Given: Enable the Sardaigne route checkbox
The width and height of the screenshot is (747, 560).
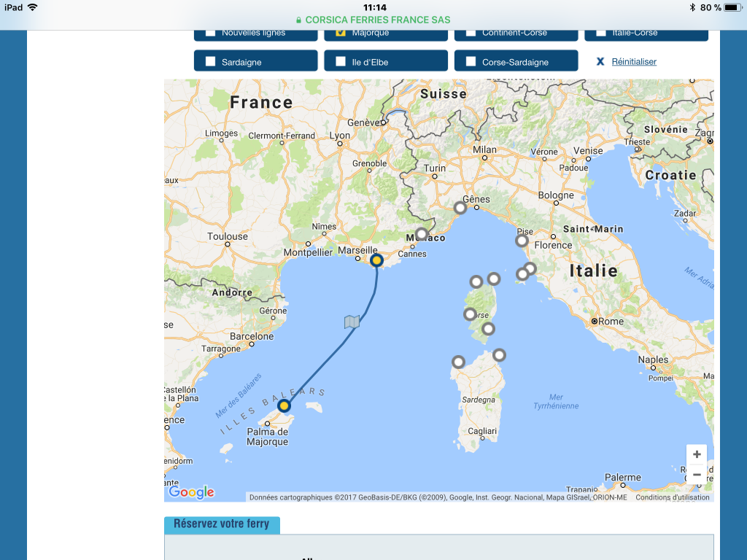Looking at the screenshot, I should pyautogui.click(x=210, y=62).
